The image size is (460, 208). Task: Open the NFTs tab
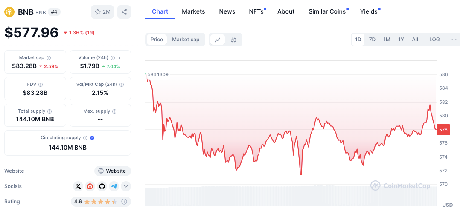coord(256,11)
